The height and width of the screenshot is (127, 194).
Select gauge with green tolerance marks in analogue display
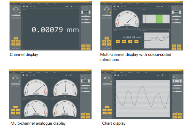click(65, 87)
